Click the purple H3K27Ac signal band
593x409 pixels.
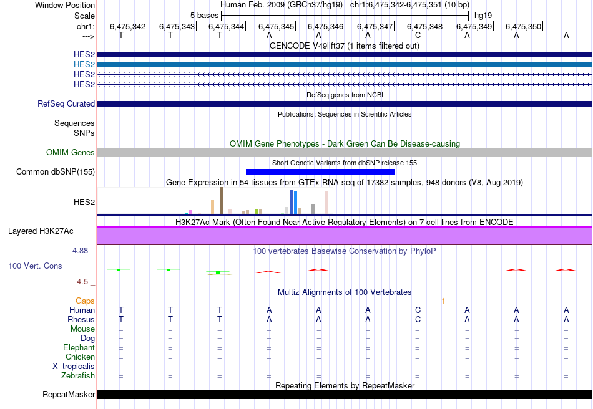tap(345, 236)
